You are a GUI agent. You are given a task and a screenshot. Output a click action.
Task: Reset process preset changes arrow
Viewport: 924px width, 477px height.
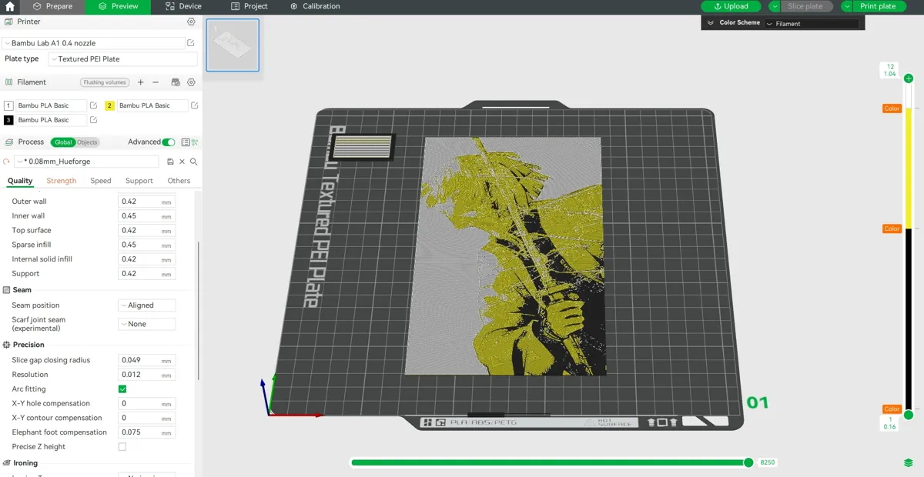pos(7,162)
